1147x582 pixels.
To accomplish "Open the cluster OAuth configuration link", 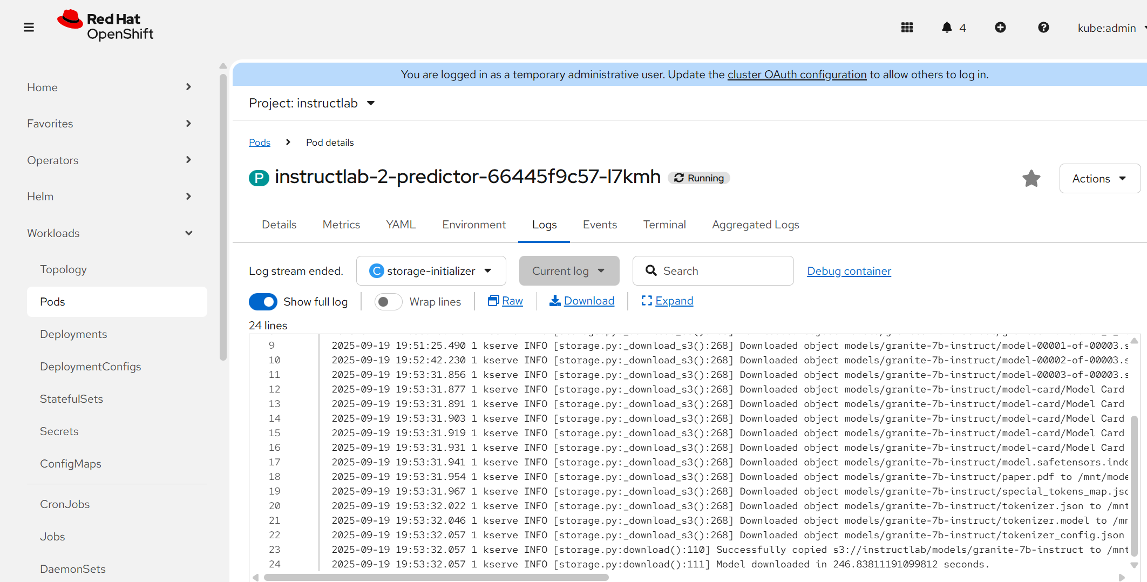I will point(797,75).
